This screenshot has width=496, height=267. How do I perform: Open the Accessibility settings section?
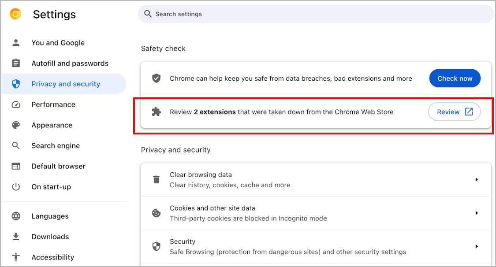(52, 257)
